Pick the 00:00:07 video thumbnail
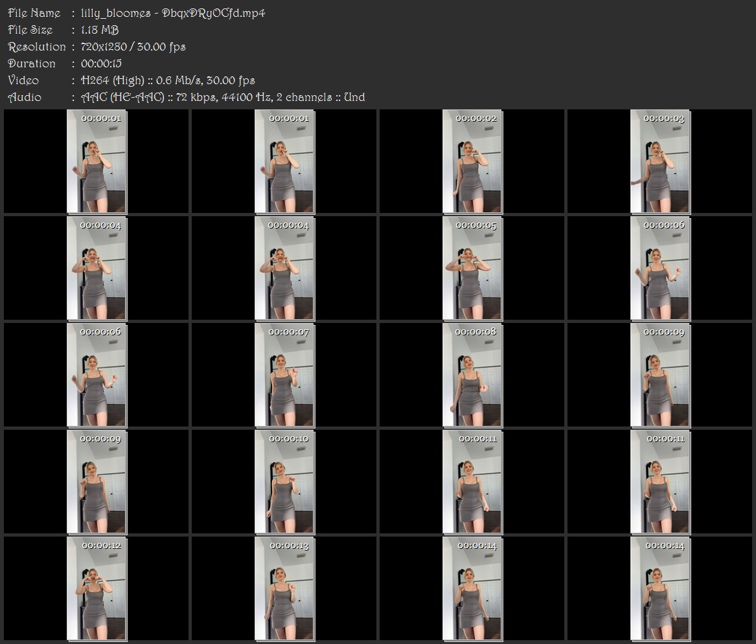The image size is (756, 644). coord(284,375)
